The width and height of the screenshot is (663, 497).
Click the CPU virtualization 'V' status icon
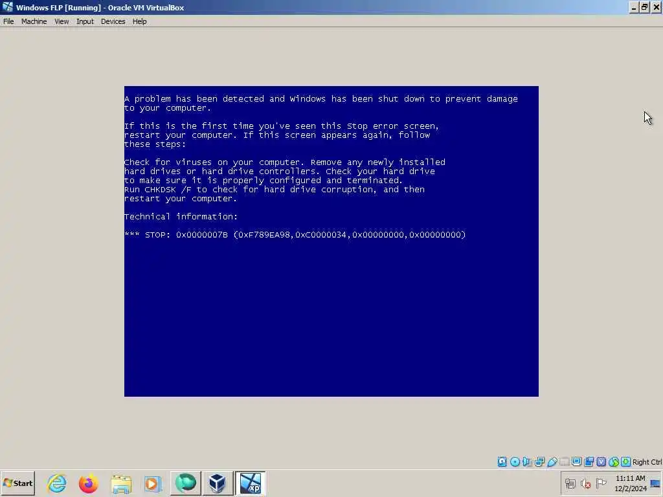[x=601, y=461]
